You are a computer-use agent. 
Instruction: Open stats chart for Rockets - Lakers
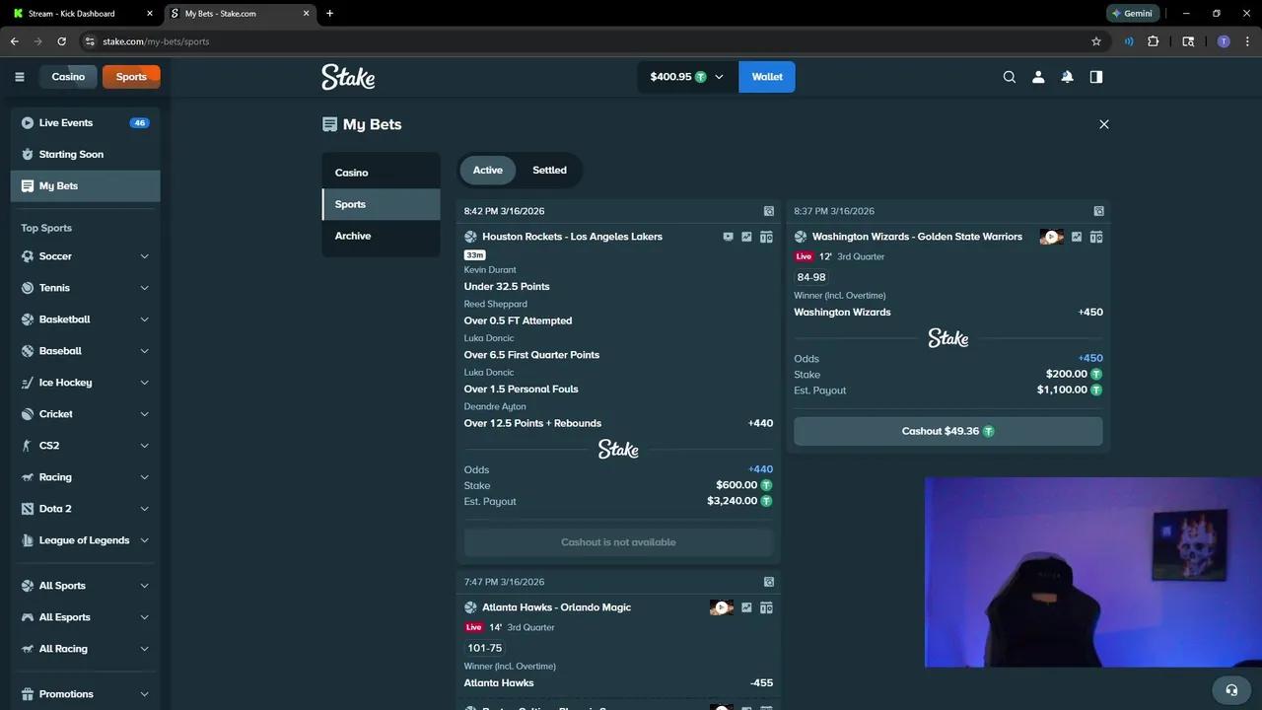click(x=746, y=237)
